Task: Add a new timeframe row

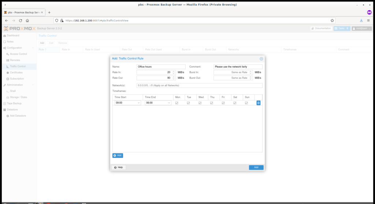Action: tap(118, 155)
